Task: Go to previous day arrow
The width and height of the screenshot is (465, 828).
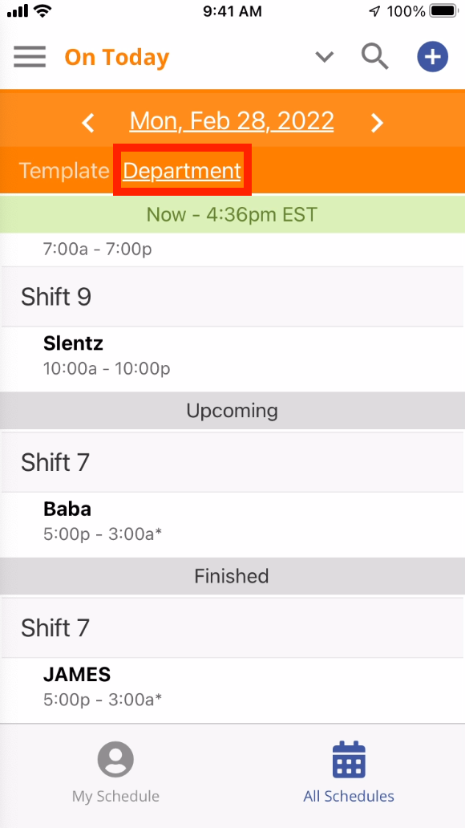Action: click(89, 123)
